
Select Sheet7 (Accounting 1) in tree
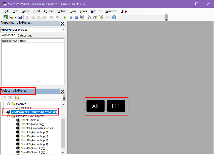pos(34,144)
